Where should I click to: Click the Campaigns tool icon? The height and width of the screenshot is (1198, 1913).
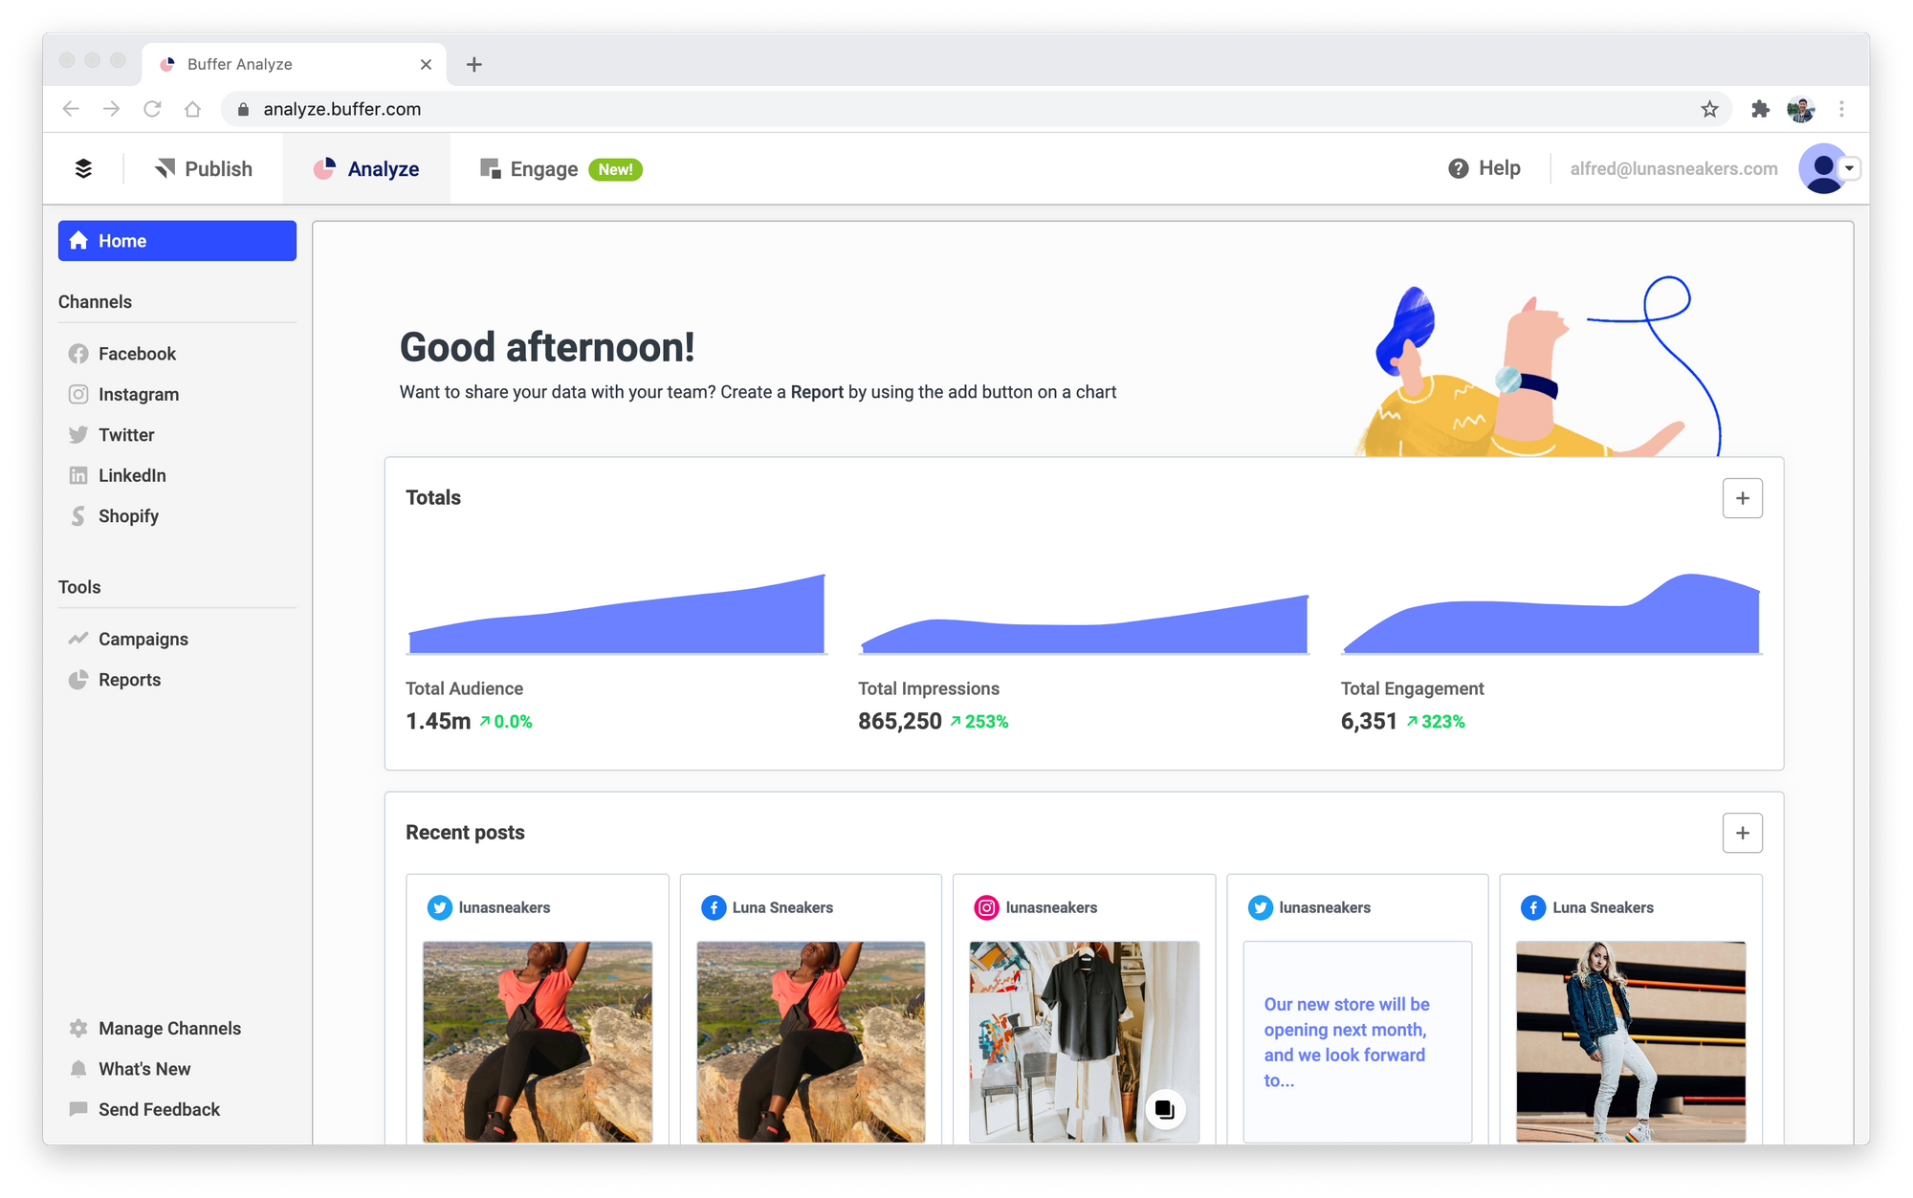pyautogui.click(x=78, y=636)
